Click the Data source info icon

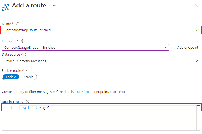[x=27, y=55]
